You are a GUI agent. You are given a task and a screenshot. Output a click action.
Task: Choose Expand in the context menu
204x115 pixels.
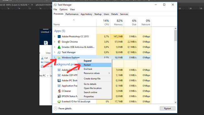coord(94,61)
